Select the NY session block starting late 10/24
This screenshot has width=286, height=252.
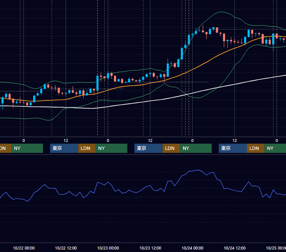(x=275, y=148)
